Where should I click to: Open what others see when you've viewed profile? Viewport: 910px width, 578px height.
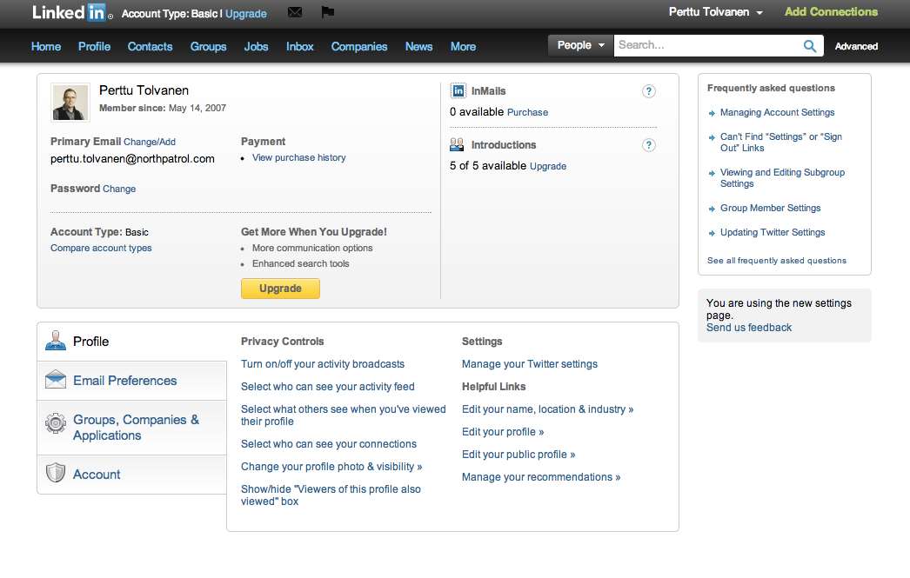343,415
